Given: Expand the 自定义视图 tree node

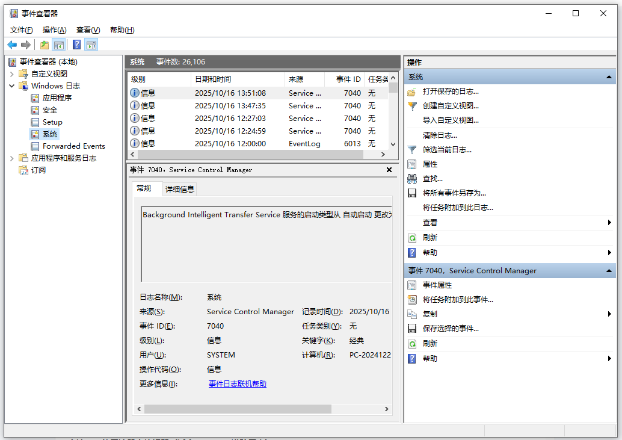Looking at the screenshot, I should point(12,74).
